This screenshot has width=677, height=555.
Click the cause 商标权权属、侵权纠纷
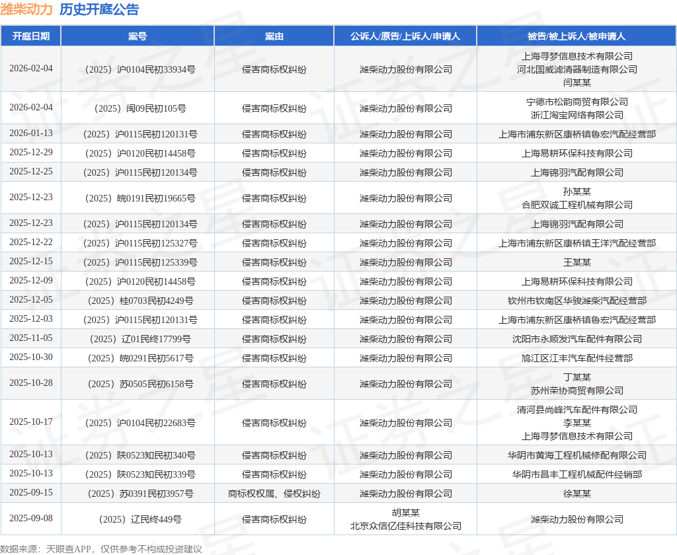274,494
